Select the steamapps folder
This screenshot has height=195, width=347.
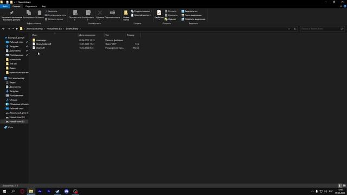pyautogui.click(x=41, y=40)
